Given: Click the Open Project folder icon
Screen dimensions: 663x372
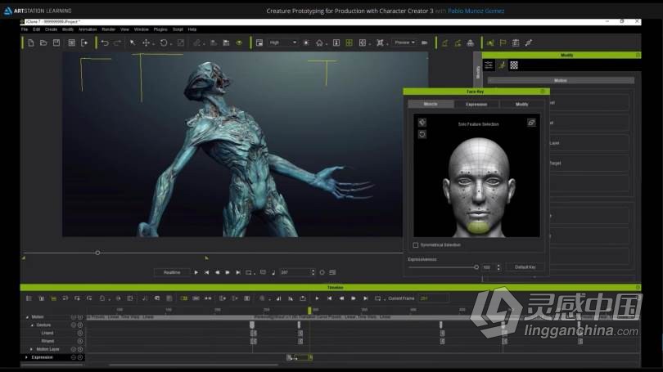Looking at the screenshot, I should (x=43, y=43).
